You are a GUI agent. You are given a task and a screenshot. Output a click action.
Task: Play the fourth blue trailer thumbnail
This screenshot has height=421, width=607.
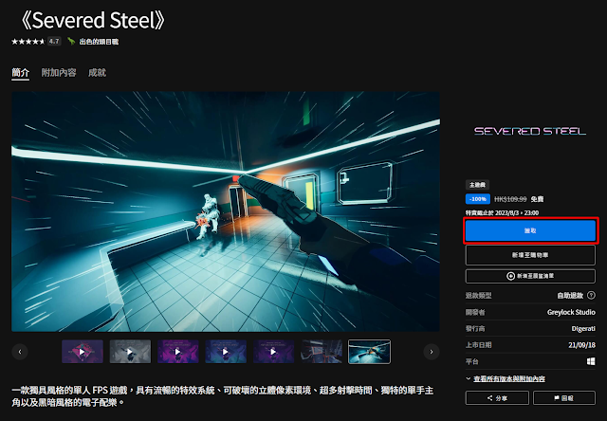(x=226, y=352)
